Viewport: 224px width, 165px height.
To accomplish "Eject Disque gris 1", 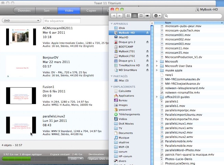I will [147, 61].
